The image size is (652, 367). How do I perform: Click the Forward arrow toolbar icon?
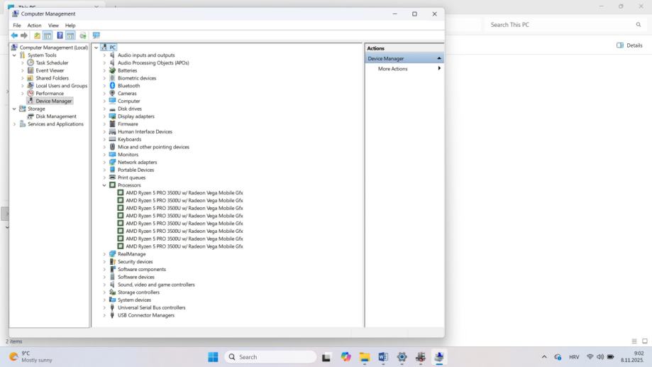click(x=24, y=35)
